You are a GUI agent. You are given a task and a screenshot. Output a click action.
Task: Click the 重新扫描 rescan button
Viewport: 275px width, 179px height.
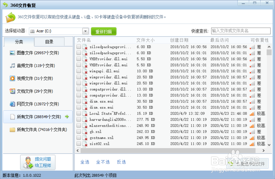click(x=103, y=31)
